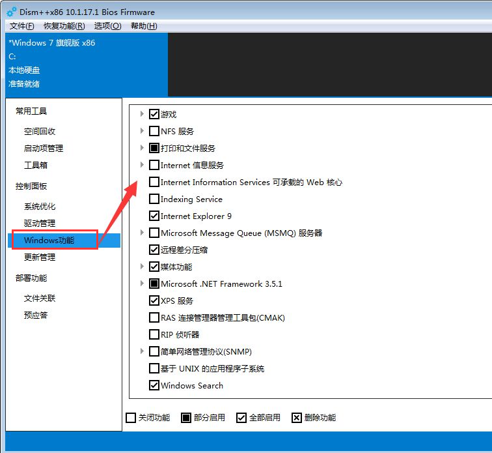
Task: Select the Windows Search label
Action: [x=192, y=386]
